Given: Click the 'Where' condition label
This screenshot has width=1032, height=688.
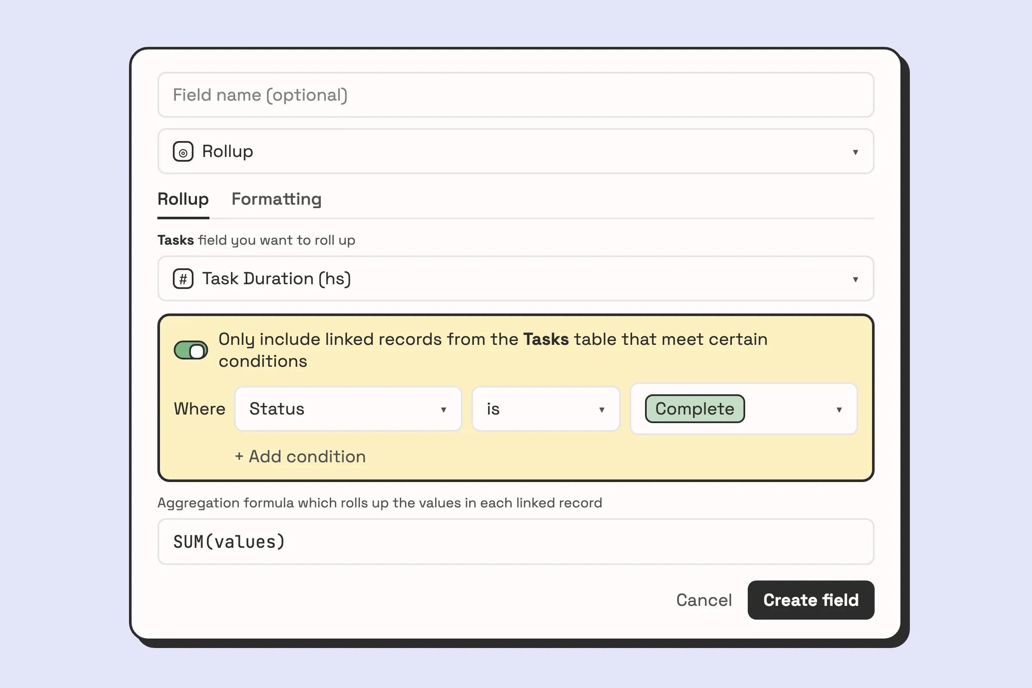Looking at the screenshot, I should (200, 409).
